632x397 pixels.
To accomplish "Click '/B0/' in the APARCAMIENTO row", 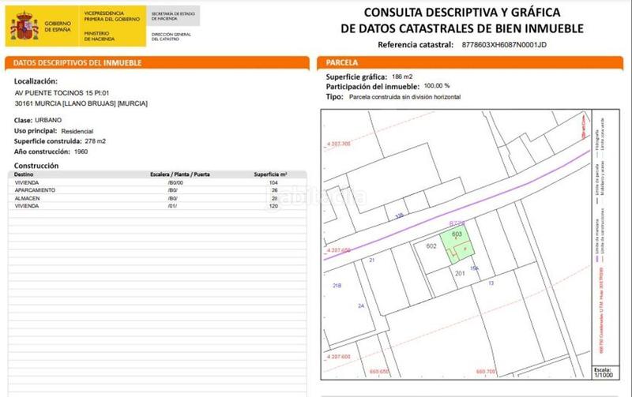I will 172,190.
